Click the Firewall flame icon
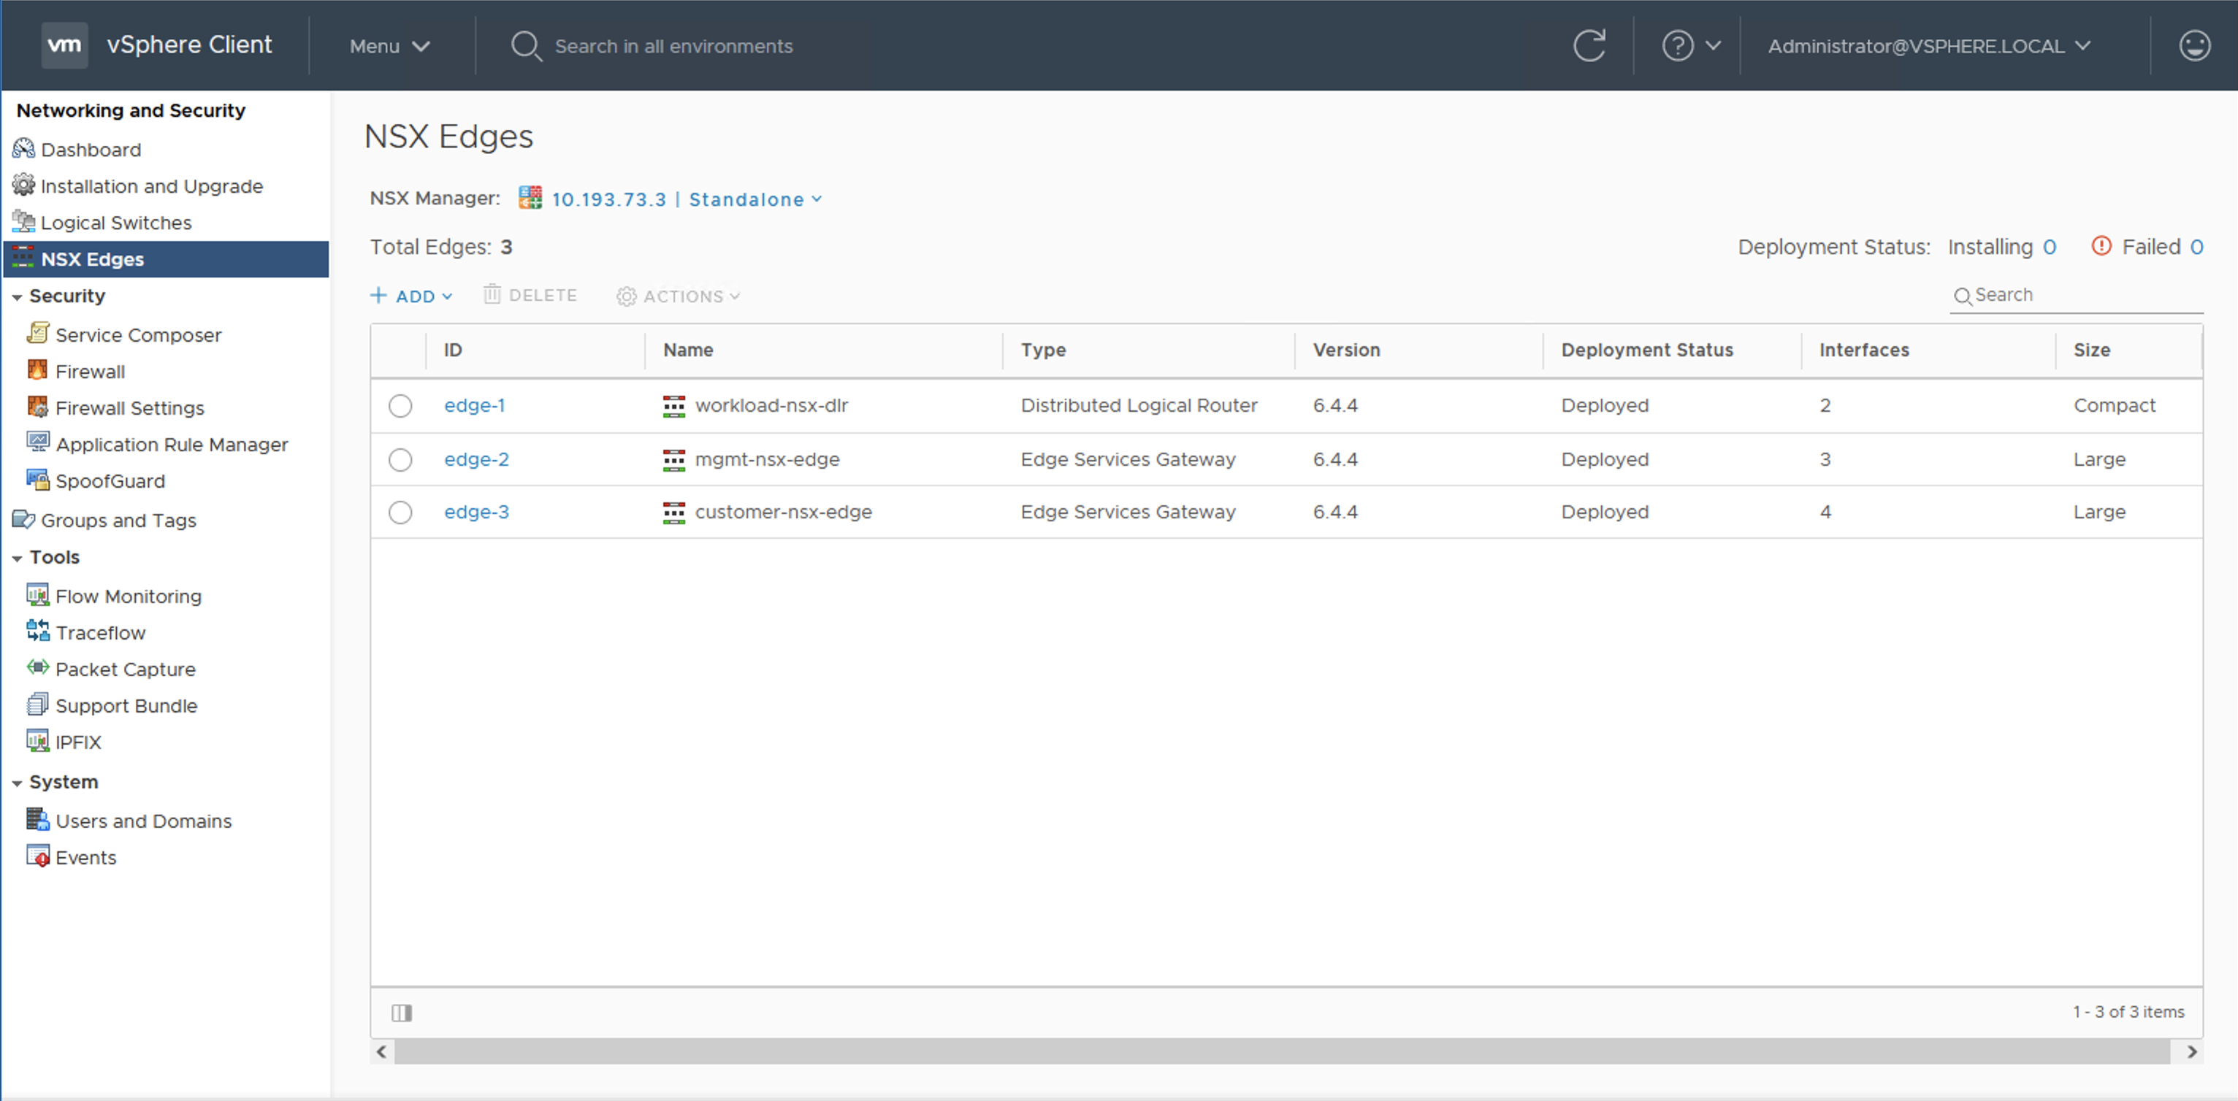The image size is (2238, 1101). tap(37, 371)
